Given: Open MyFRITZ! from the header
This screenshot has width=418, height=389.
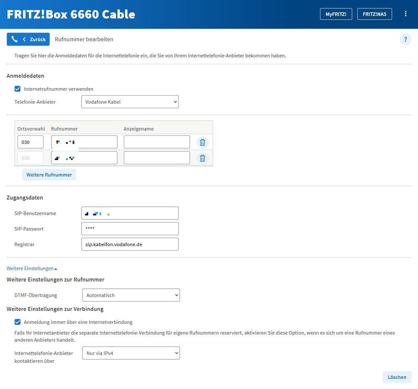Looking at the screenshot, I should click(x=336, y=14).
